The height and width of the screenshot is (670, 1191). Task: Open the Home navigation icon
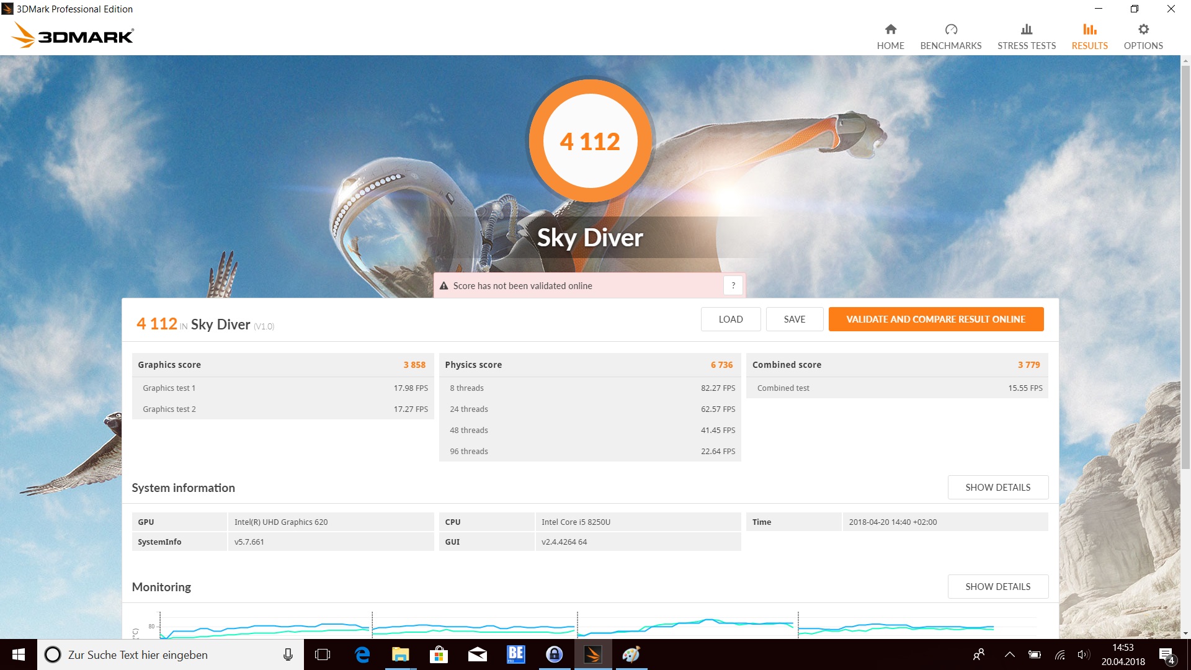coord(890,30)
